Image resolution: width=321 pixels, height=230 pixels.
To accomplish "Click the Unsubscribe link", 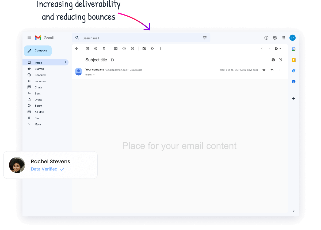I will click(136, 70).
